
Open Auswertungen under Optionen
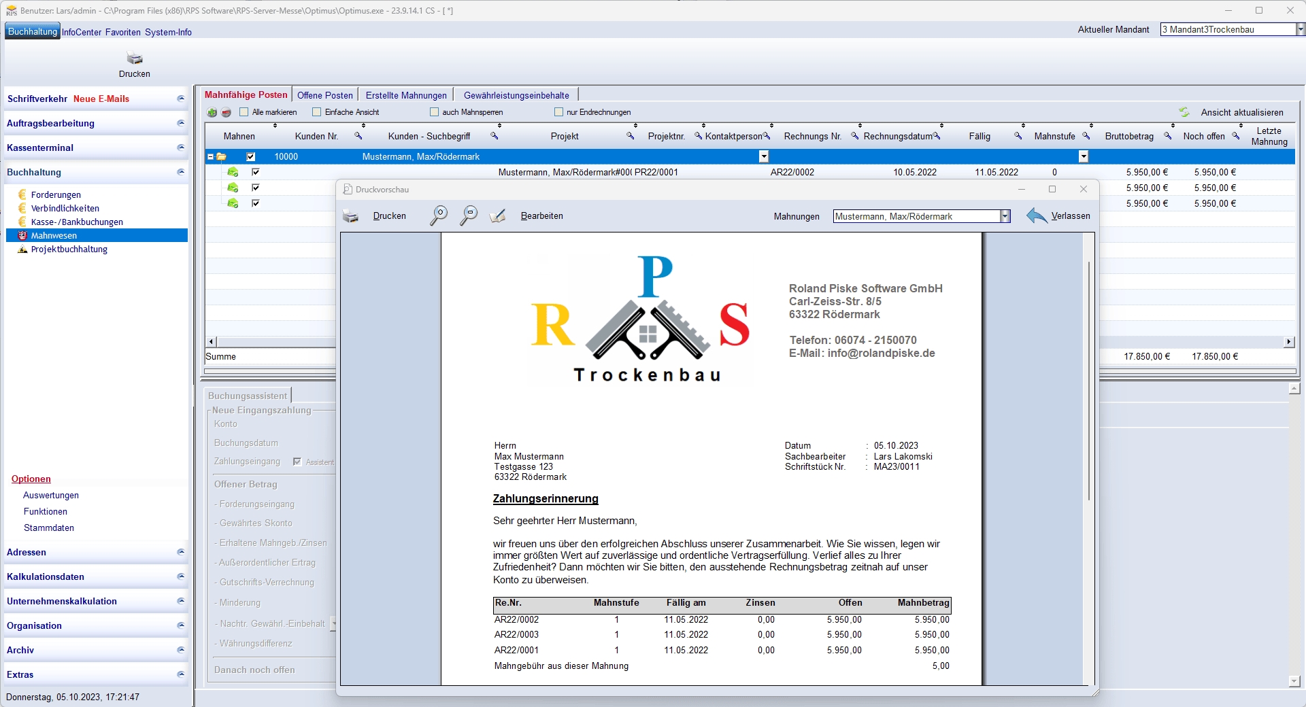tap(51, 495)
